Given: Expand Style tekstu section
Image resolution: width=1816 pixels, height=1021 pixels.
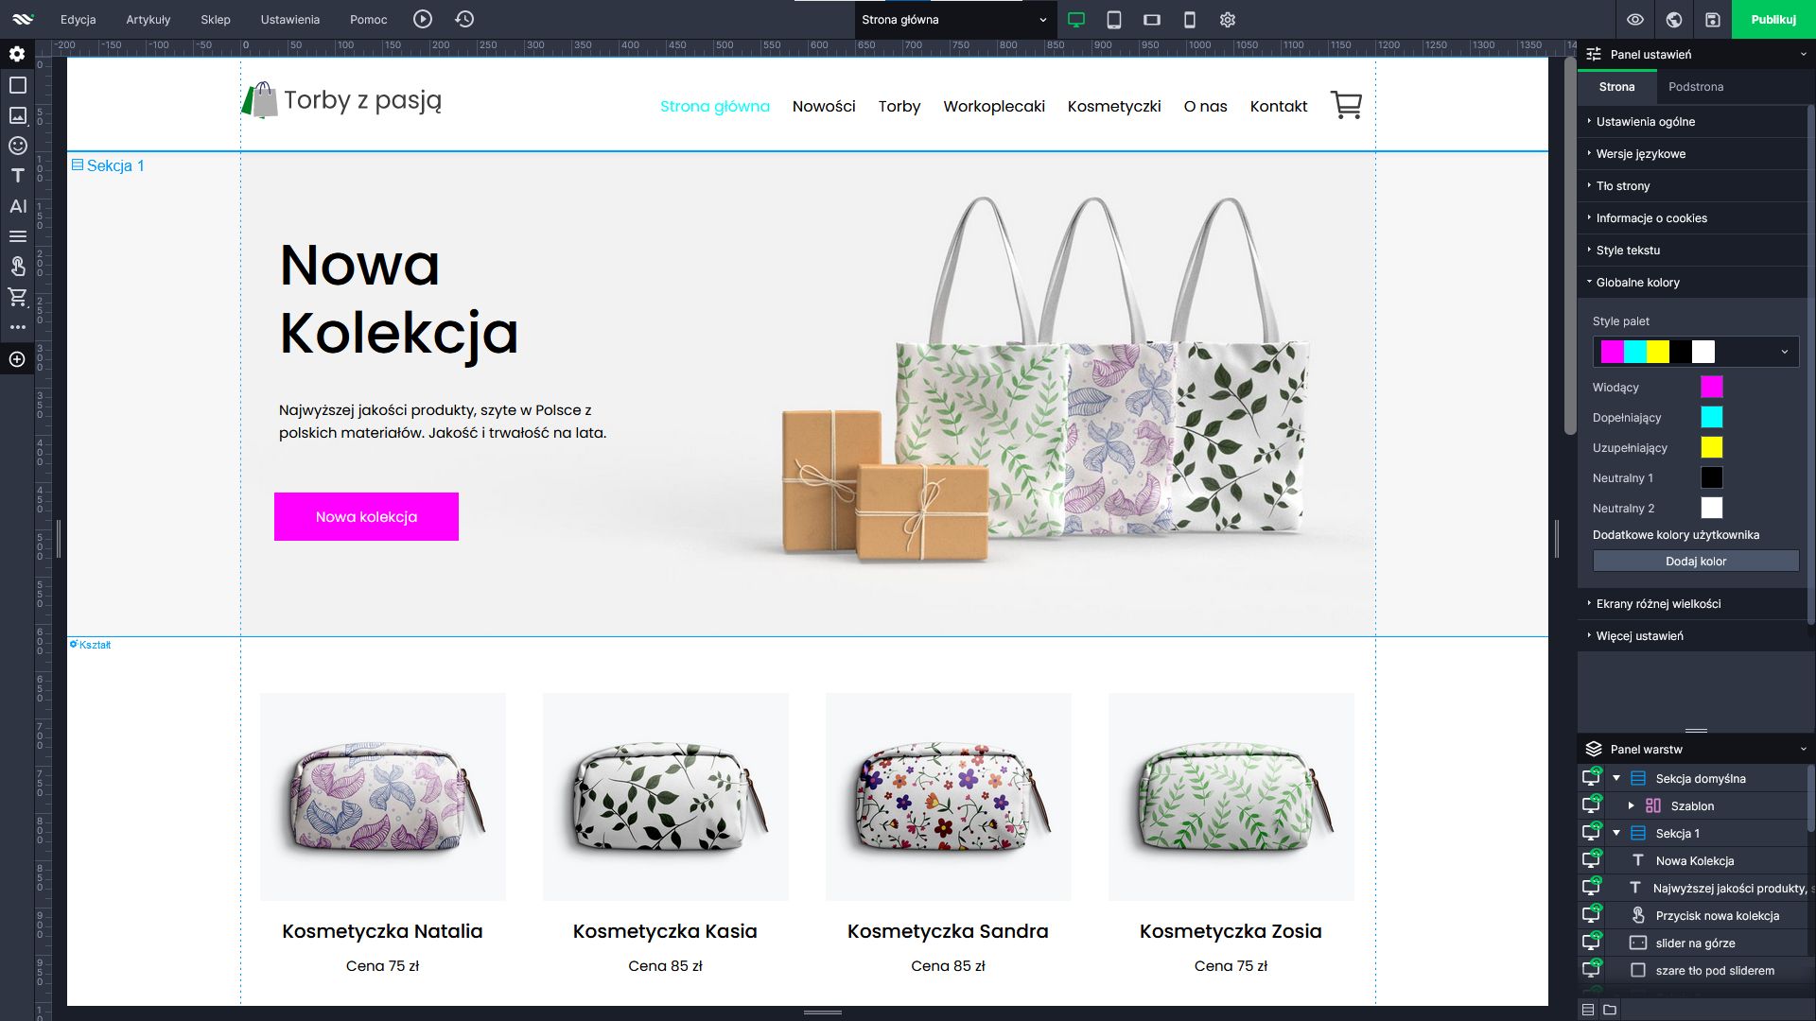Looking at the screenshot, I should 1693,250.
